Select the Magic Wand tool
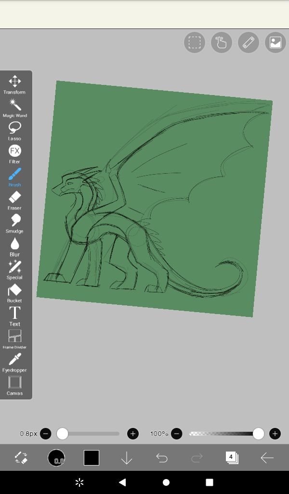Image resolution: width=289 pixels, height=494 pixels. coord(14,108)
